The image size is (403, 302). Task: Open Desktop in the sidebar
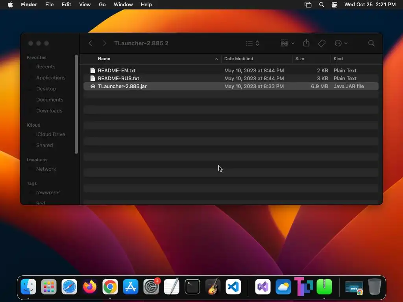click(x=46, y=89)
